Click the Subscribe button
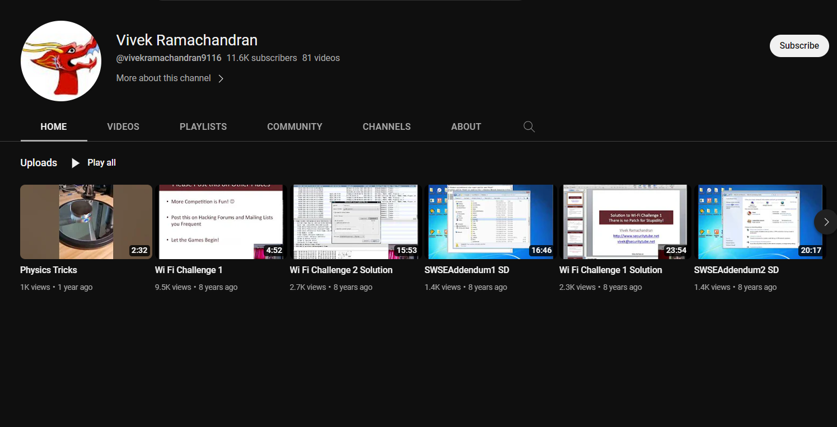Image resolution: width=837 pixels, height=427 pixels. (799, 45)
